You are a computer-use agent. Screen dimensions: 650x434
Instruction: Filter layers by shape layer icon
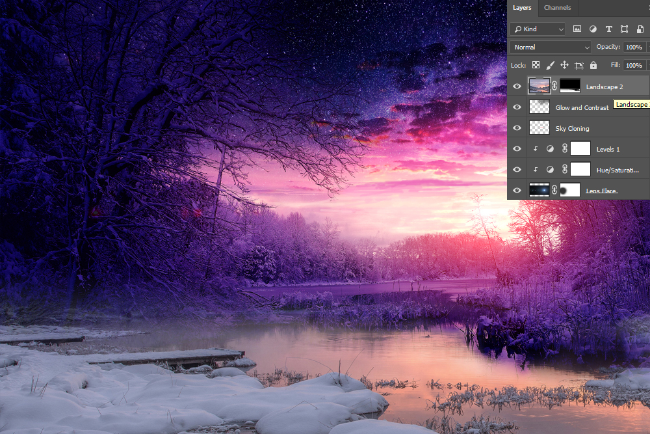pos(624,29)
